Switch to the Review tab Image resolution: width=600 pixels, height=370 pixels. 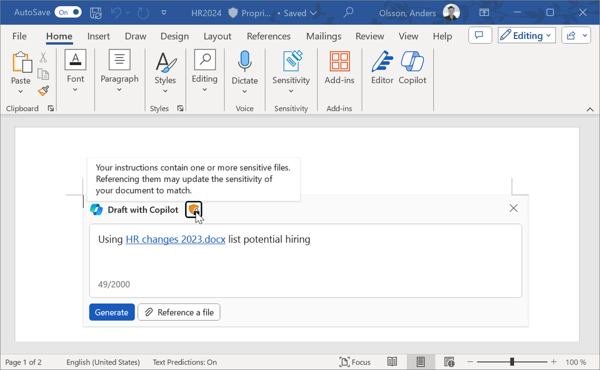(369, 36)
